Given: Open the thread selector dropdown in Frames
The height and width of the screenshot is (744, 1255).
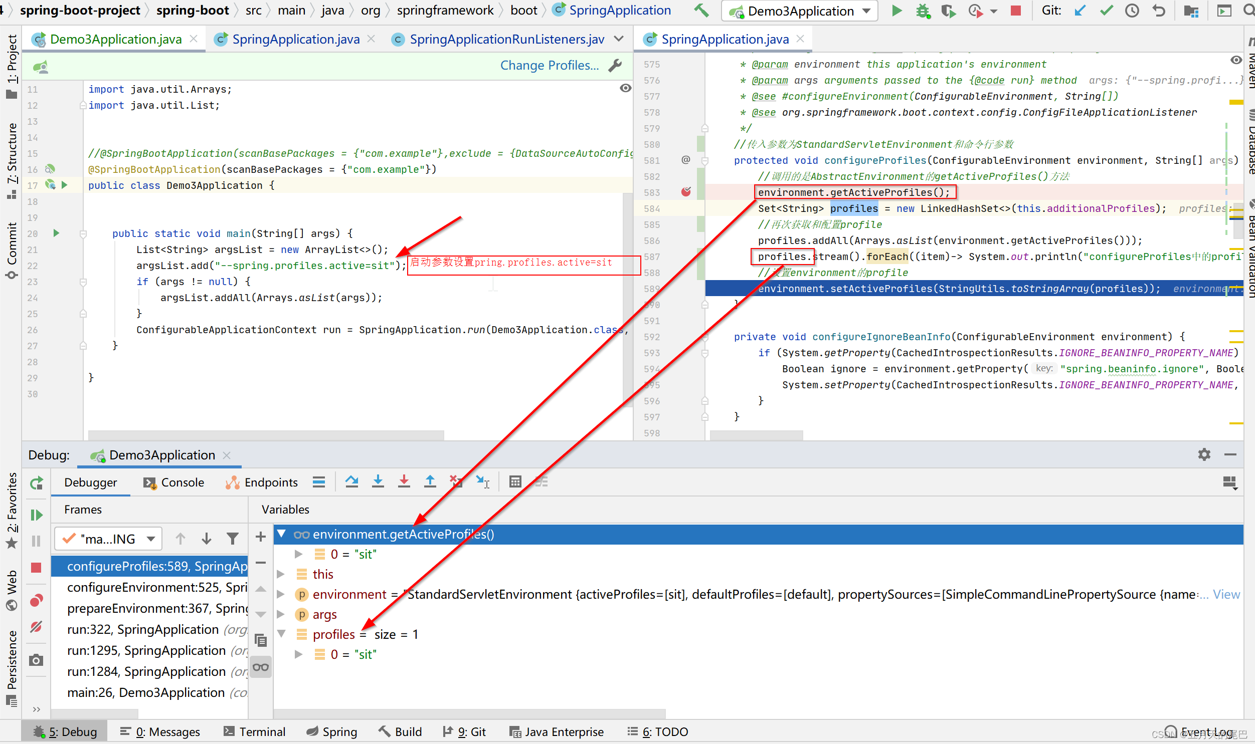Looking at the screenshot, I should point(108,539).
